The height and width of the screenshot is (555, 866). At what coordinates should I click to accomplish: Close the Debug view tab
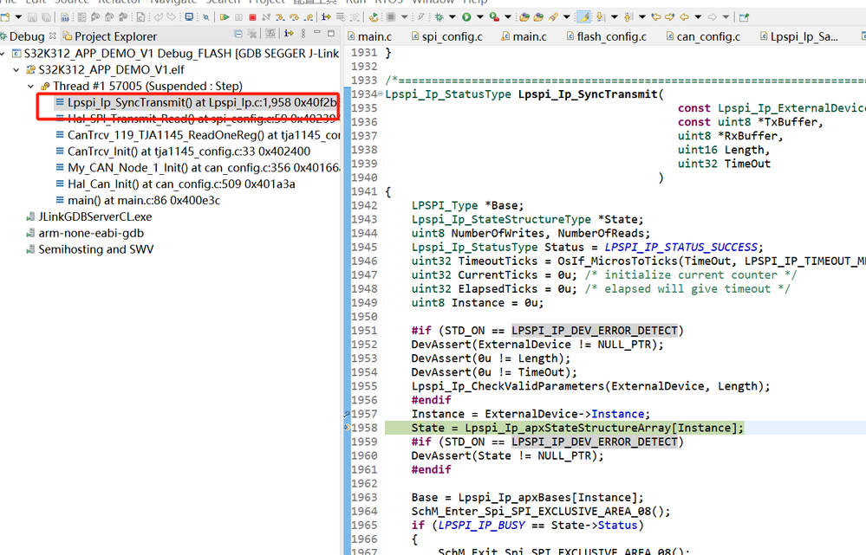(x=53, y=35)
